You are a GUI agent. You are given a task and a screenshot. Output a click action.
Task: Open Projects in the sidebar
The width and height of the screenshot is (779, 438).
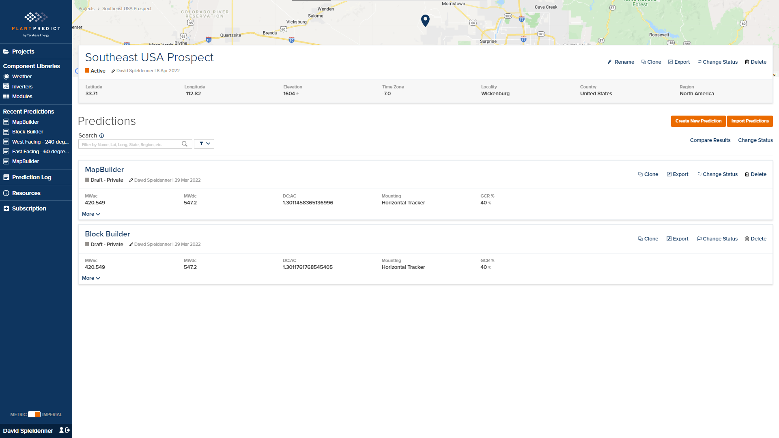[x=23, y=52]
